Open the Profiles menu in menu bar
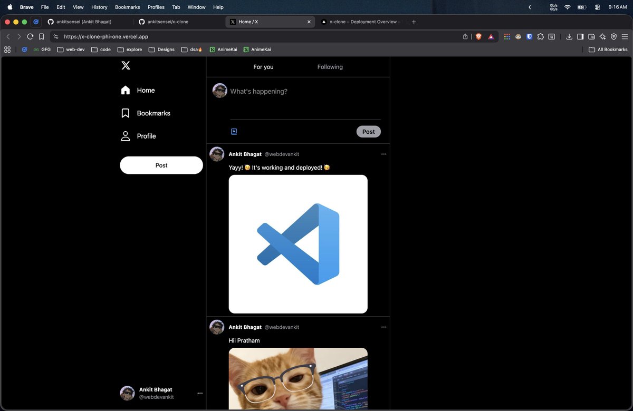633x411 pixels. (x=156, y=7)
